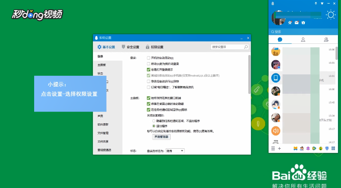Open login status dropdown
The image size is (341, 188).
click(x=175, y=151)
